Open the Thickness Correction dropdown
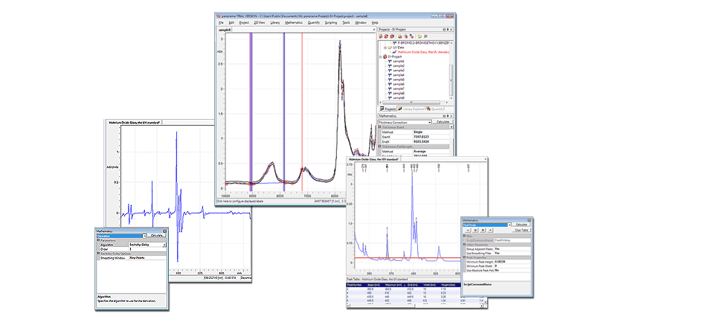The width and height of the screenshot is (714, 319). (x=429, y=123)
